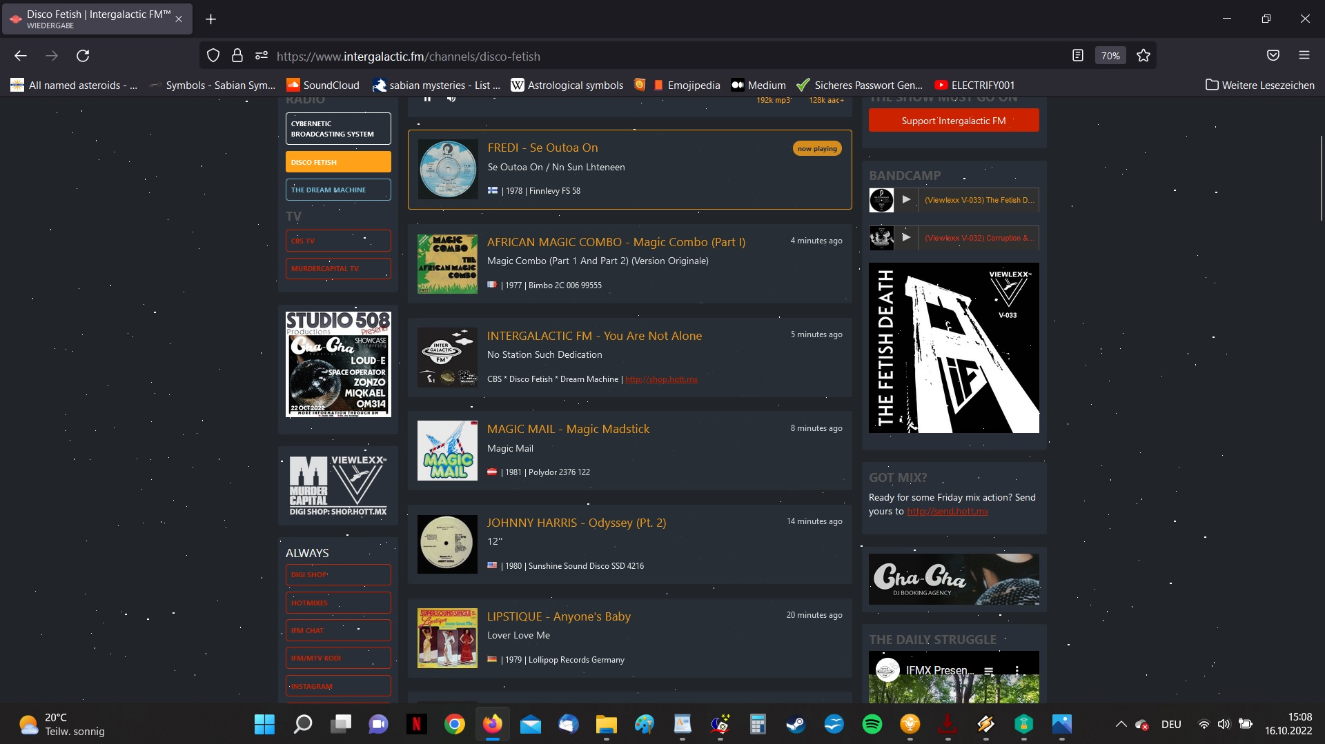Open the CBS TV channel
The image size is (1325, 744).
[338, 241]
